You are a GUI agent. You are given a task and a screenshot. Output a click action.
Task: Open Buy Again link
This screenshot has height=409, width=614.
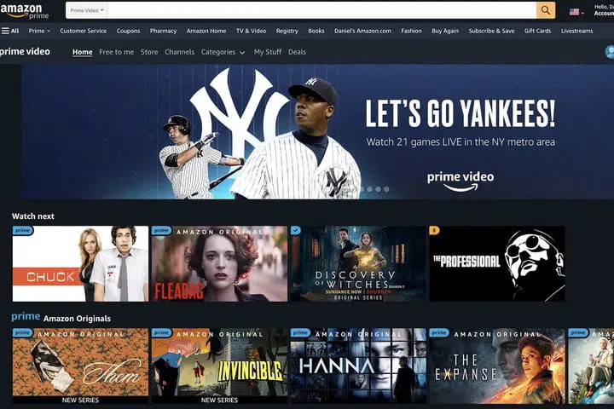(x=445, y=31)
